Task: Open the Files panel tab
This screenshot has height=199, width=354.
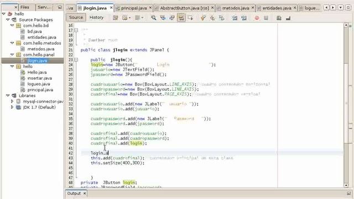Action: pyautogui.click(x=25, y=7)
